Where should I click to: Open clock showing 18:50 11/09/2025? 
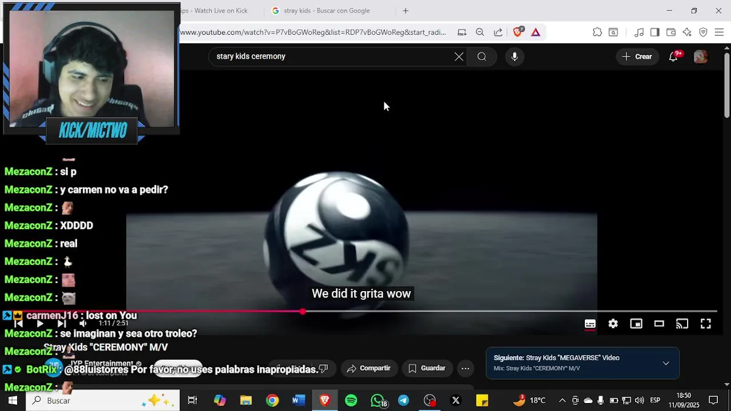[x=684, y=400]
